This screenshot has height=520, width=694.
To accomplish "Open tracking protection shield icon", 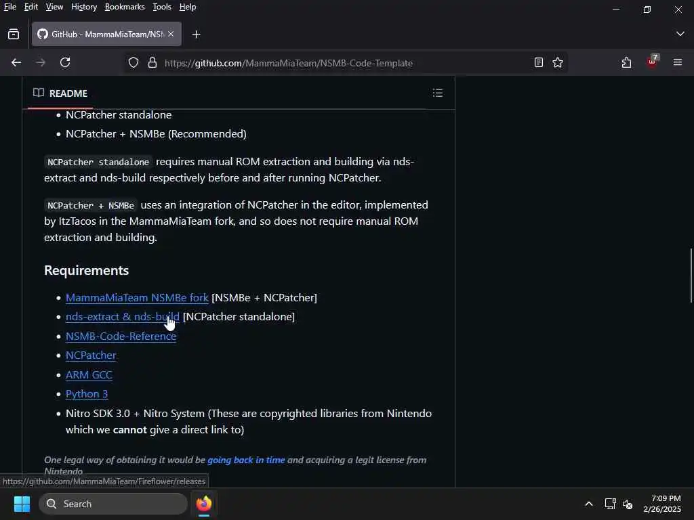I will click(134, 63).
